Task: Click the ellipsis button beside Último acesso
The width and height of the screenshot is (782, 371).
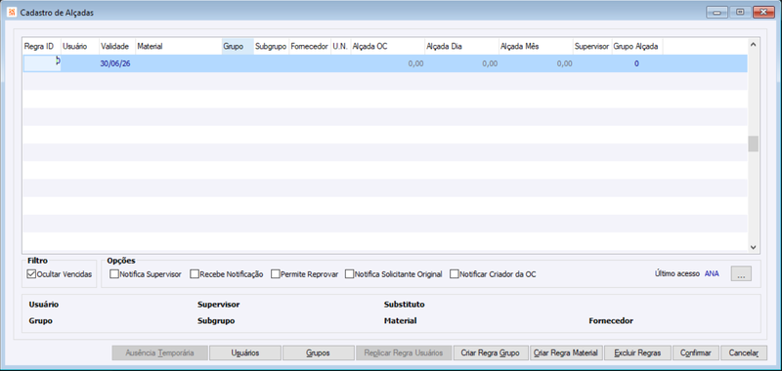Action: point(741,274)
